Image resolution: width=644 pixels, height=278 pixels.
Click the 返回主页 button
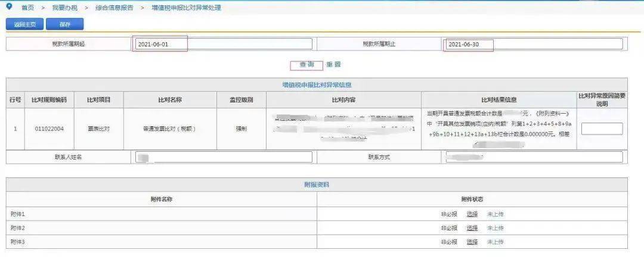25,24
